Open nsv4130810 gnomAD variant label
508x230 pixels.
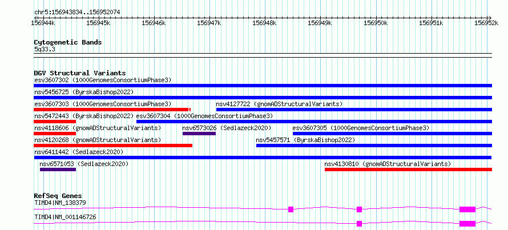pos(388,164)
